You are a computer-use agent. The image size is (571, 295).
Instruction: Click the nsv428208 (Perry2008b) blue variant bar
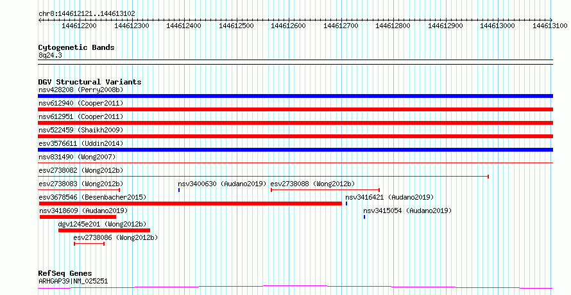point(295,96)
